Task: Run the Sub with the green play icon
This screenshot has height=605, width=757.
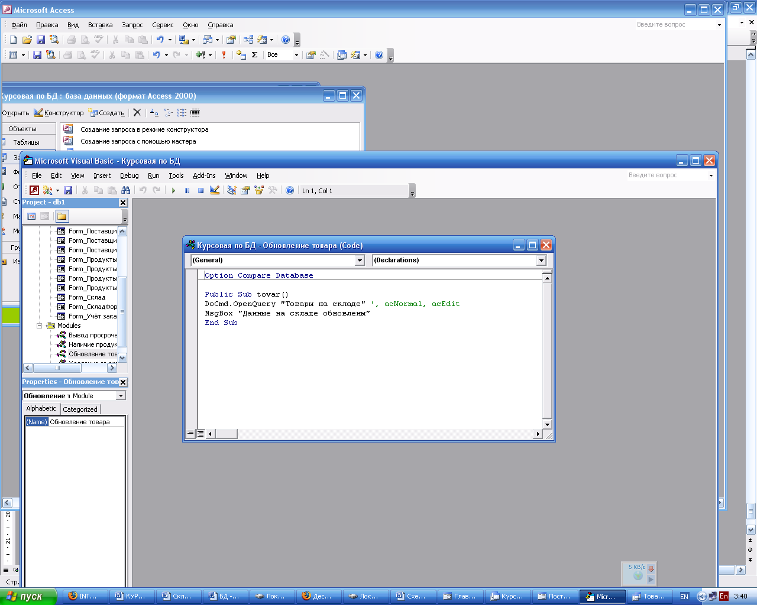Action: 173,190
